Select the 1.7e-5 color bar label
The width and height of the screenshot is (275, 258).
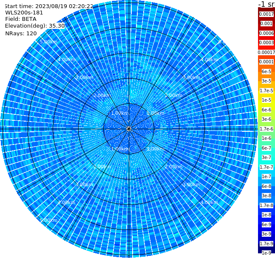tap(266, 91)
